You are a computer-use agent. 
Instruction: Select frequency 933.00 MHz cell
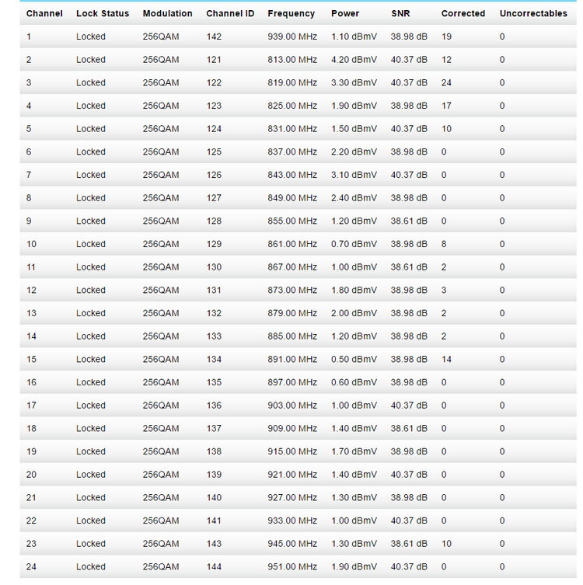(x=292, y=521)
